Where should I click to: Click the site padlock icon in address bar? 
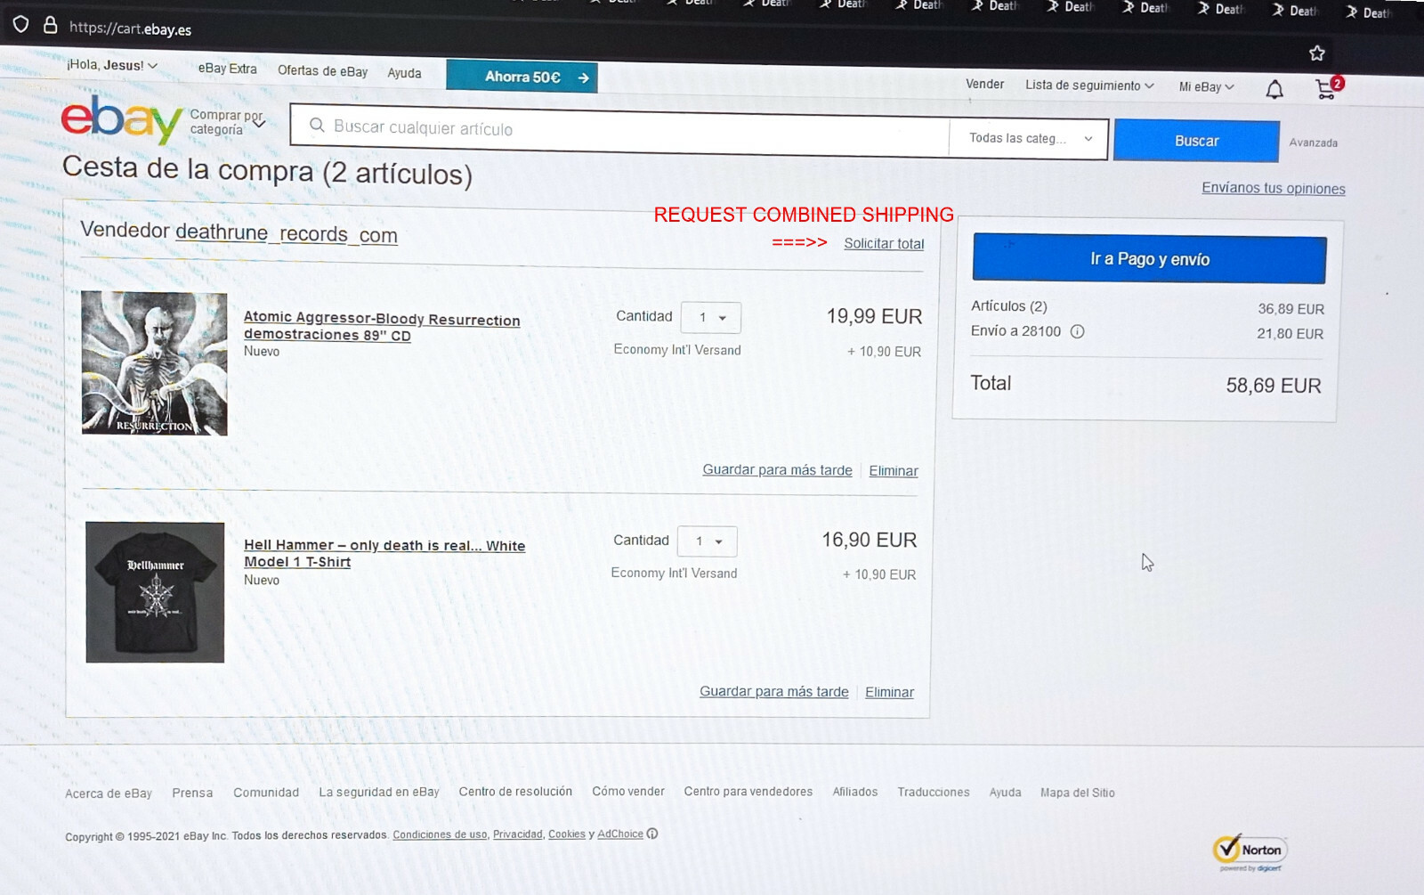[x=51, y=25]
